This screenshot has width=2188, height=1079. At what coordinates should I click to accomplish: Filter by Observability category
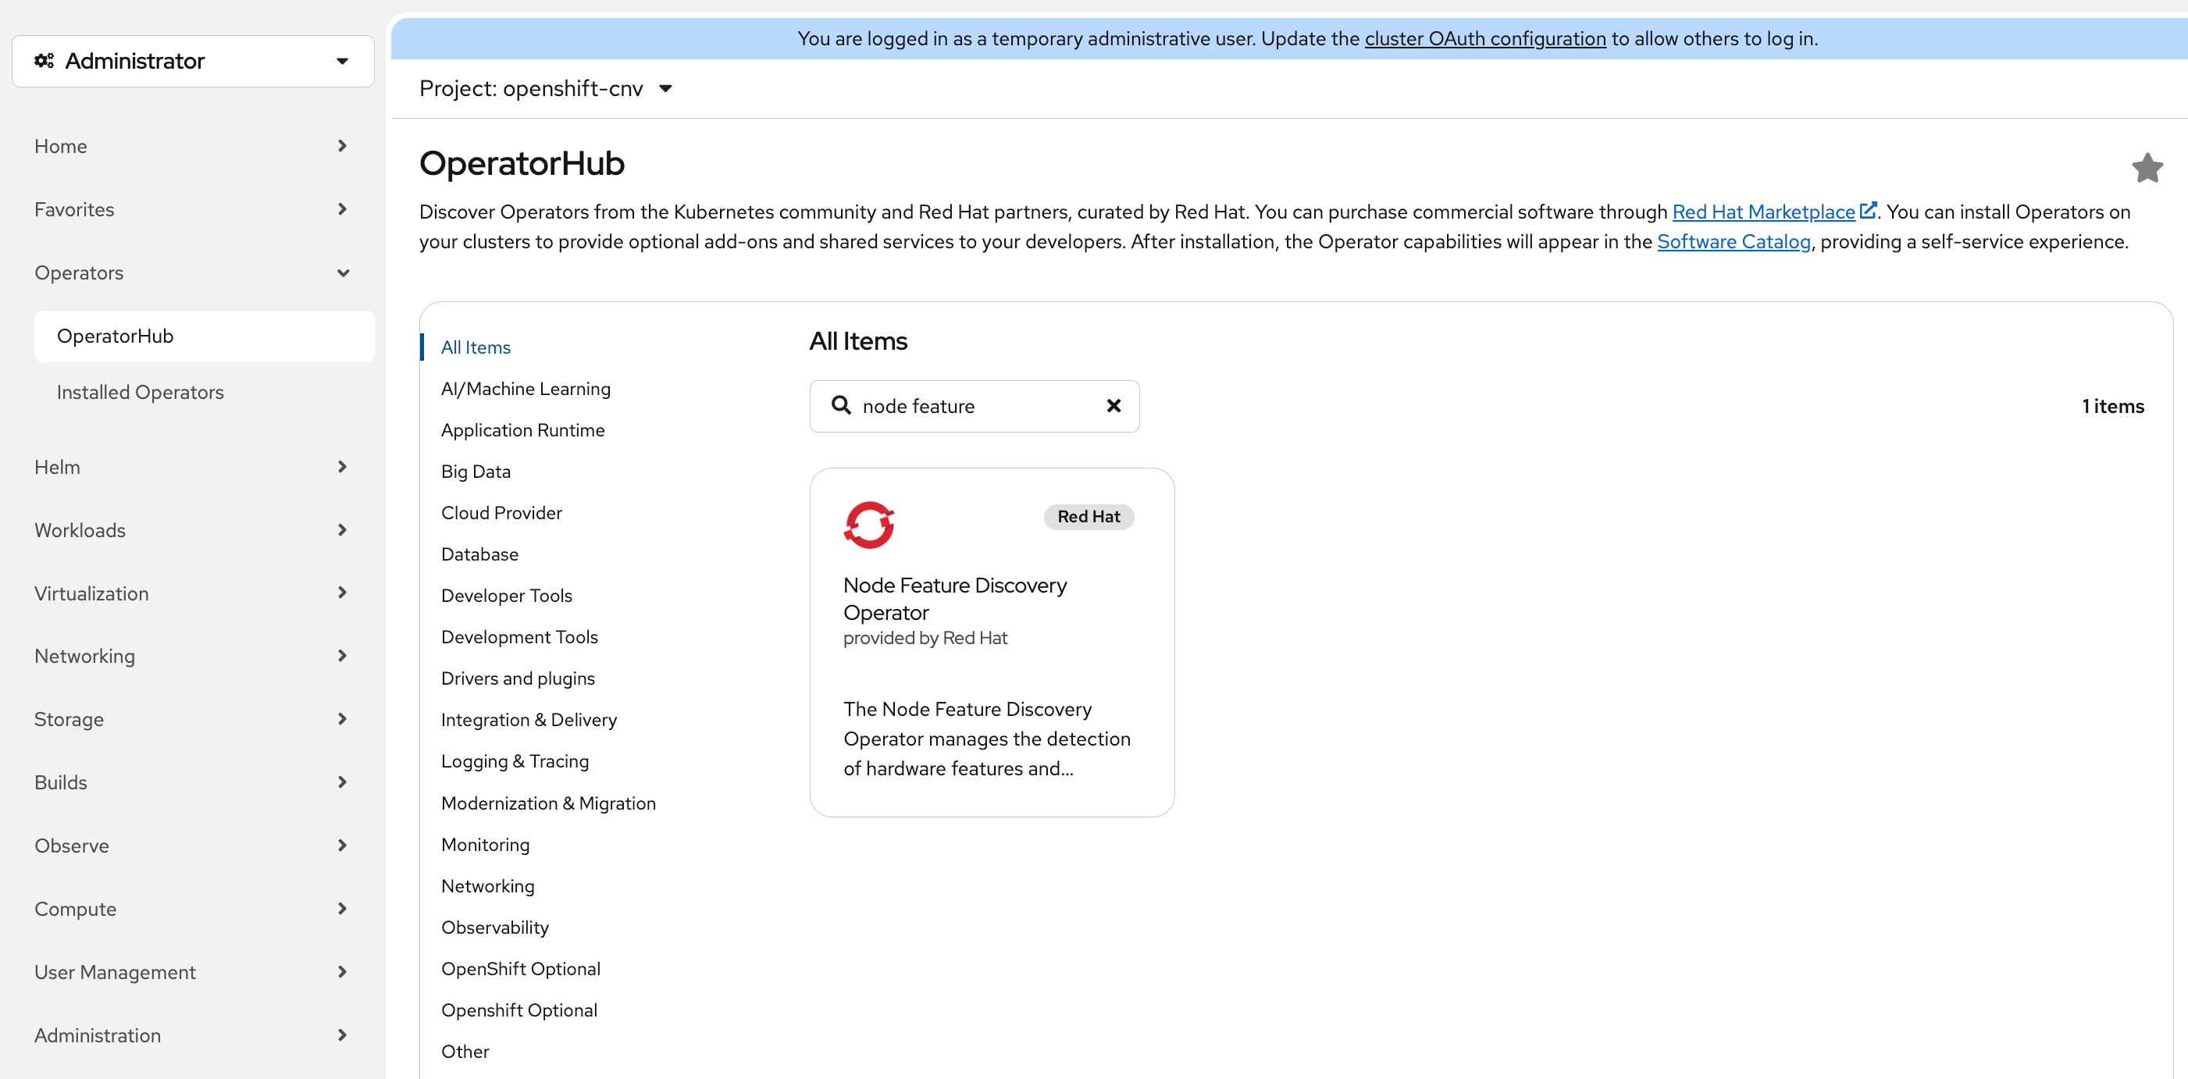[494, 927]
